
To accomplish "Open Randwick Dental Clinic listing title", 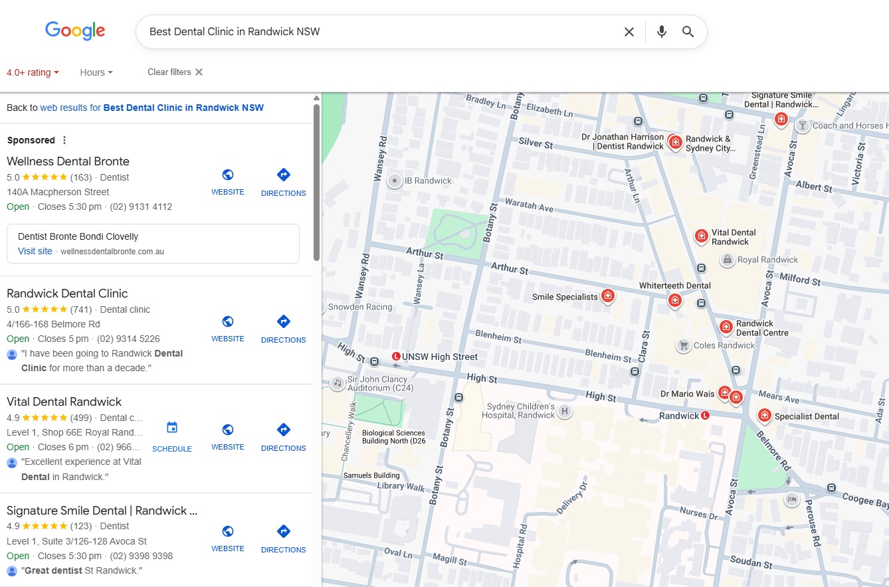I will [x=67, y=293].
